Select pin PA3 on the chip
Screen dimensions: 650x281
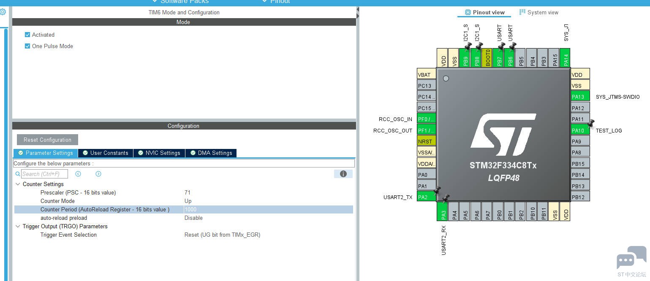tap(442, 211)
